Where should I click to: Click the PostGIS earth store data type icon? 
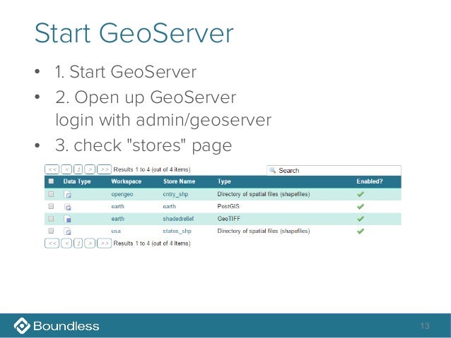tap(68, 207)
